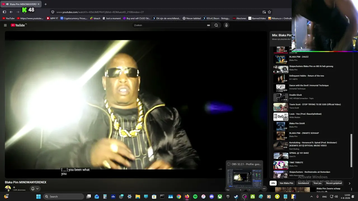Click the YouTube search magnifier button
The image size is (358, 201).
pos(216,25)
